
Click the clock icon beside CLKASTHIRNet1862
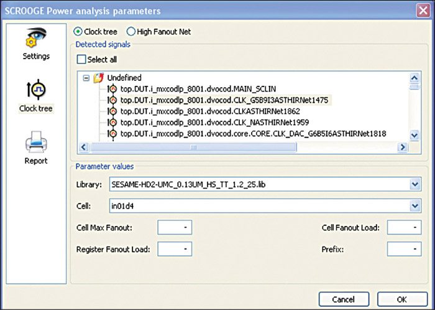click(112, 111)
